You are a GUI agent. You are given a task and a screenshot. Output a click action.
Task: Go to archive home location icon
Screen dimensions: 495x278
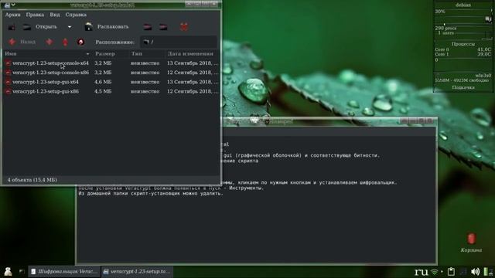pyautogui.click(x=80, y=42)
